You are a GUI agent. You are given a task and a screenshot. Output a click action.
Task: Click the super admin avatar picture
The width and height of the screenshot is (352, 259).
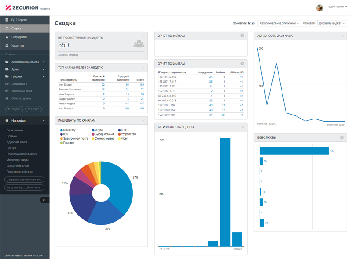(x=320, y=8)
